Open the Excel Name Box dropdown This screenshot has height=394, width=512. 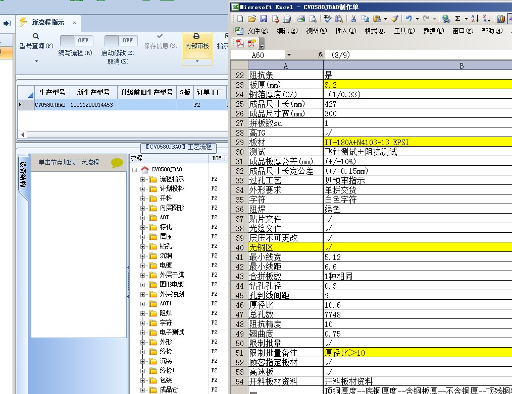point(289,55)
